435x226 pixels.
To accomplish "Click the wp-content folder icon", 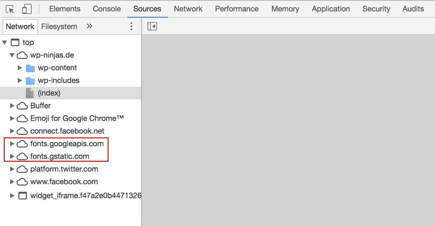I will tap(30, 68).
